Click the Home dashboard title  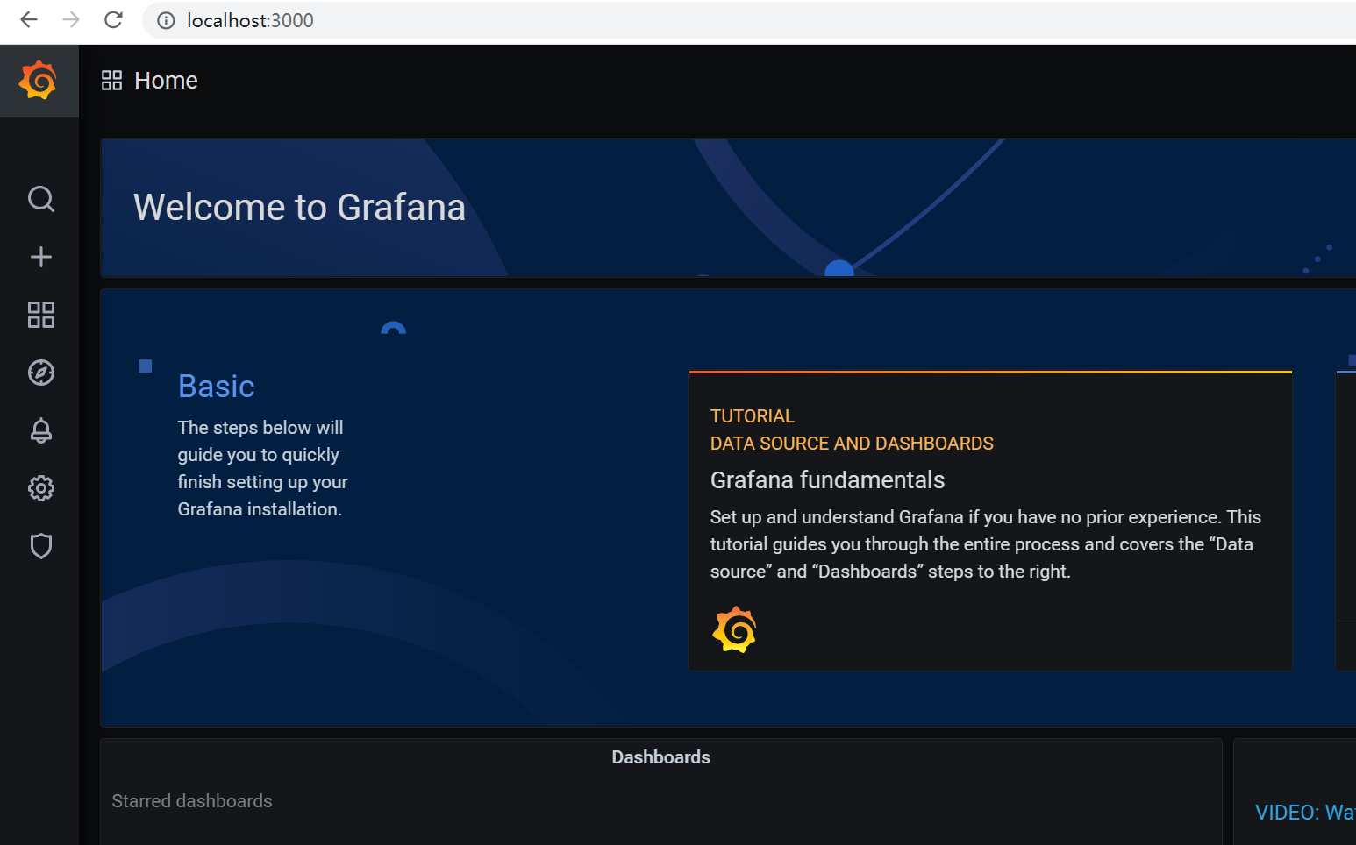166,81
